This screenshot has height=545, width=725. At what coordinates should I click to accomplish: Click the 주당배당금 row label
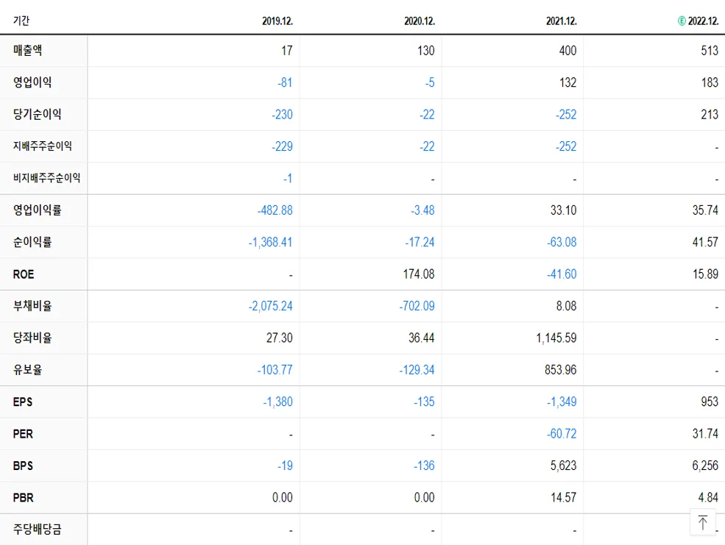[x=37, y=529]
